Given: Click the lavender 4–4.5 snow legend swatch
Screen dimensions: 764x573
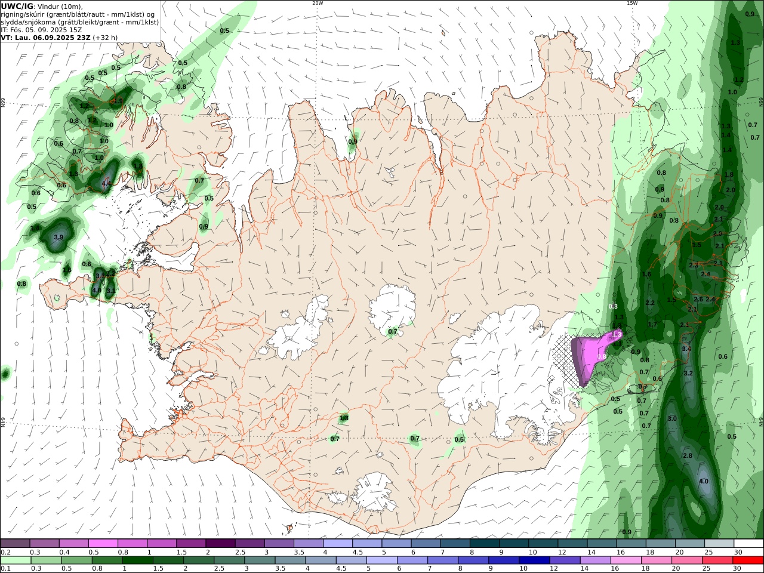Looking at the screenshot, I should click(338, 543).
